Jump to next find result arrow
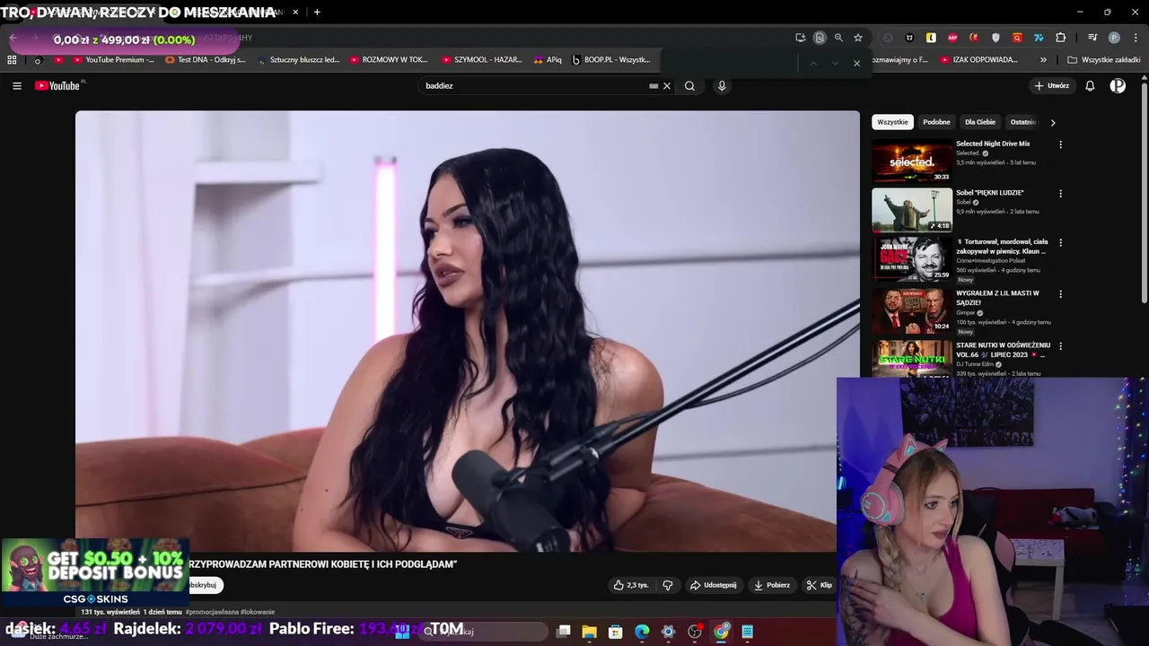Image resolution: width=1149 pixels, height=646 pixels. tap(835, 63)
